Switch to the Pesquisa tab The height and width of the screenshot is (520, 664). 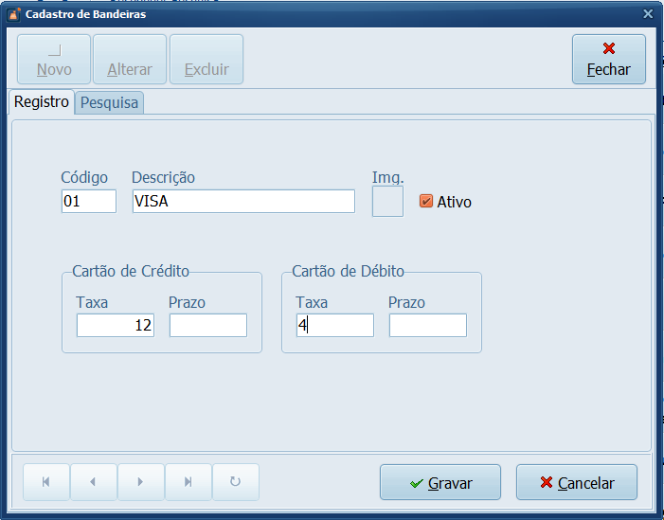click(109, 102)
